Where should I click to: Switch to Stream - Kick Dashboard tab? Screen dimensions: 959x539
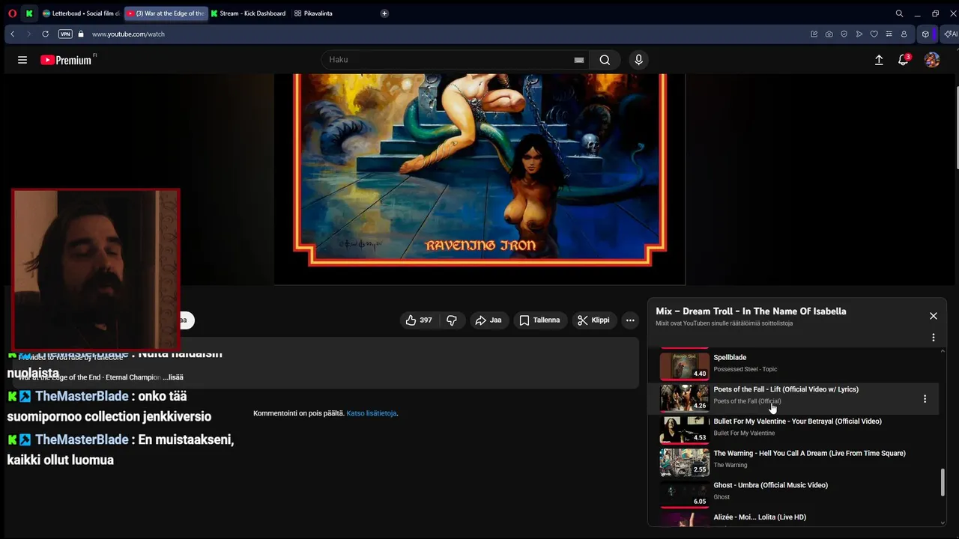(x=249, y=13)
